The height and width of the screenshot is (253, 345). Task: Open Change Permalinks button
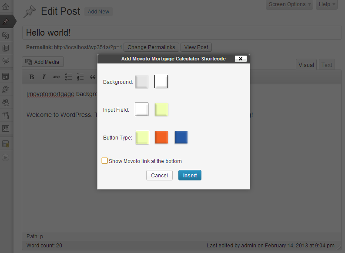pyautogui.click(x=151, y=47)
